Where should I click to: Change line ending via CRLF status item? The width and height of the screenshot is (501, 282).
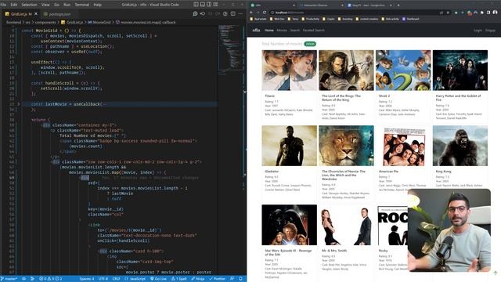pyautogui.click(x=116, y=279)
